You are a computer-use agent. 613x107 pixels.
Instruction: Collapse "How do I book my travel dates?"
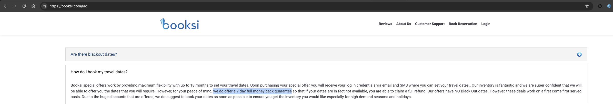[x=99, y=72]
